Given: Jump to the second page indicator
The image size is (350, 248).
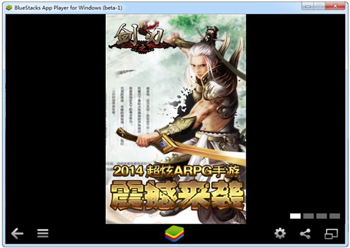Looking at the screenshot, I should [x=308, y=216].
